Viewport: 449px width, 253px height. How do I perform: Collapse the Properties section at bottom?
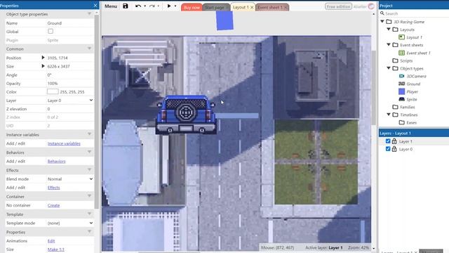pyautogui.click(x=89, y=232)
